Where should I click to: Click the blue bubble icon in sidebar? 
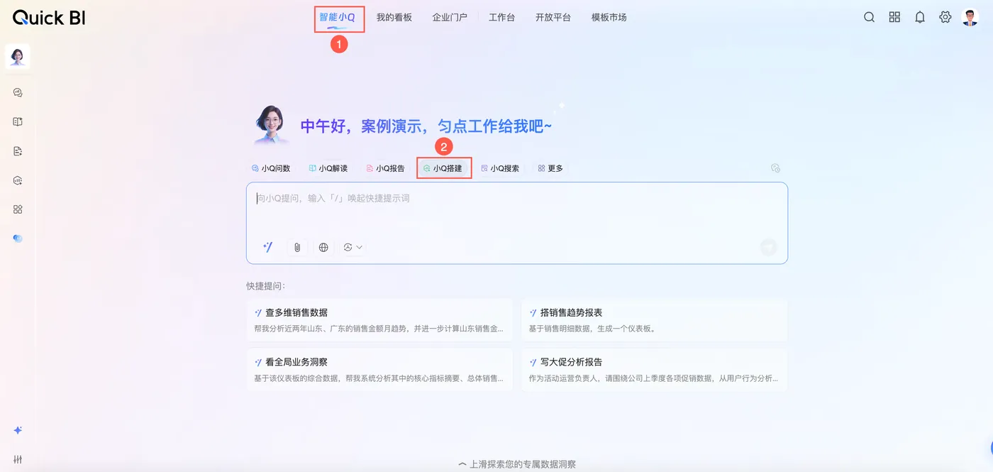(18, 238)
